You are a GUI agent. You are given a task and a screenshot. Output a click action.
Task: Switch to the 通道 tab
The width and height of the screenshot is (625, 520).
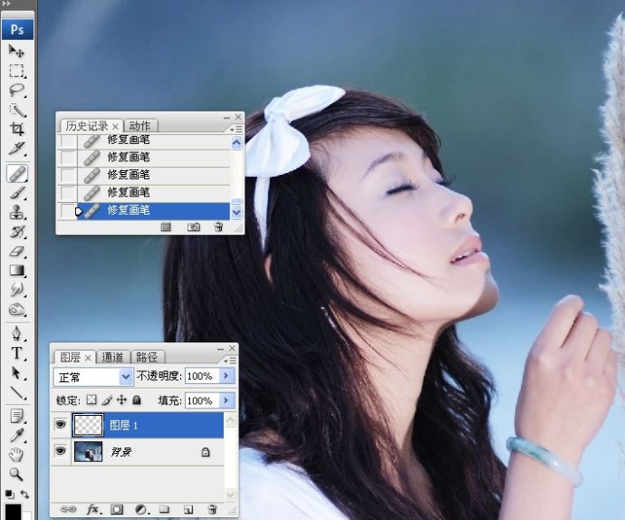click(x=113, y=357)
